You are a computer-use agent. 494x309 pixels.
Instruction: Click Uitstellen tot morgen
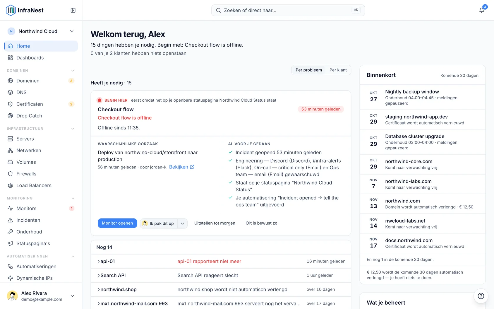[215, 223]
